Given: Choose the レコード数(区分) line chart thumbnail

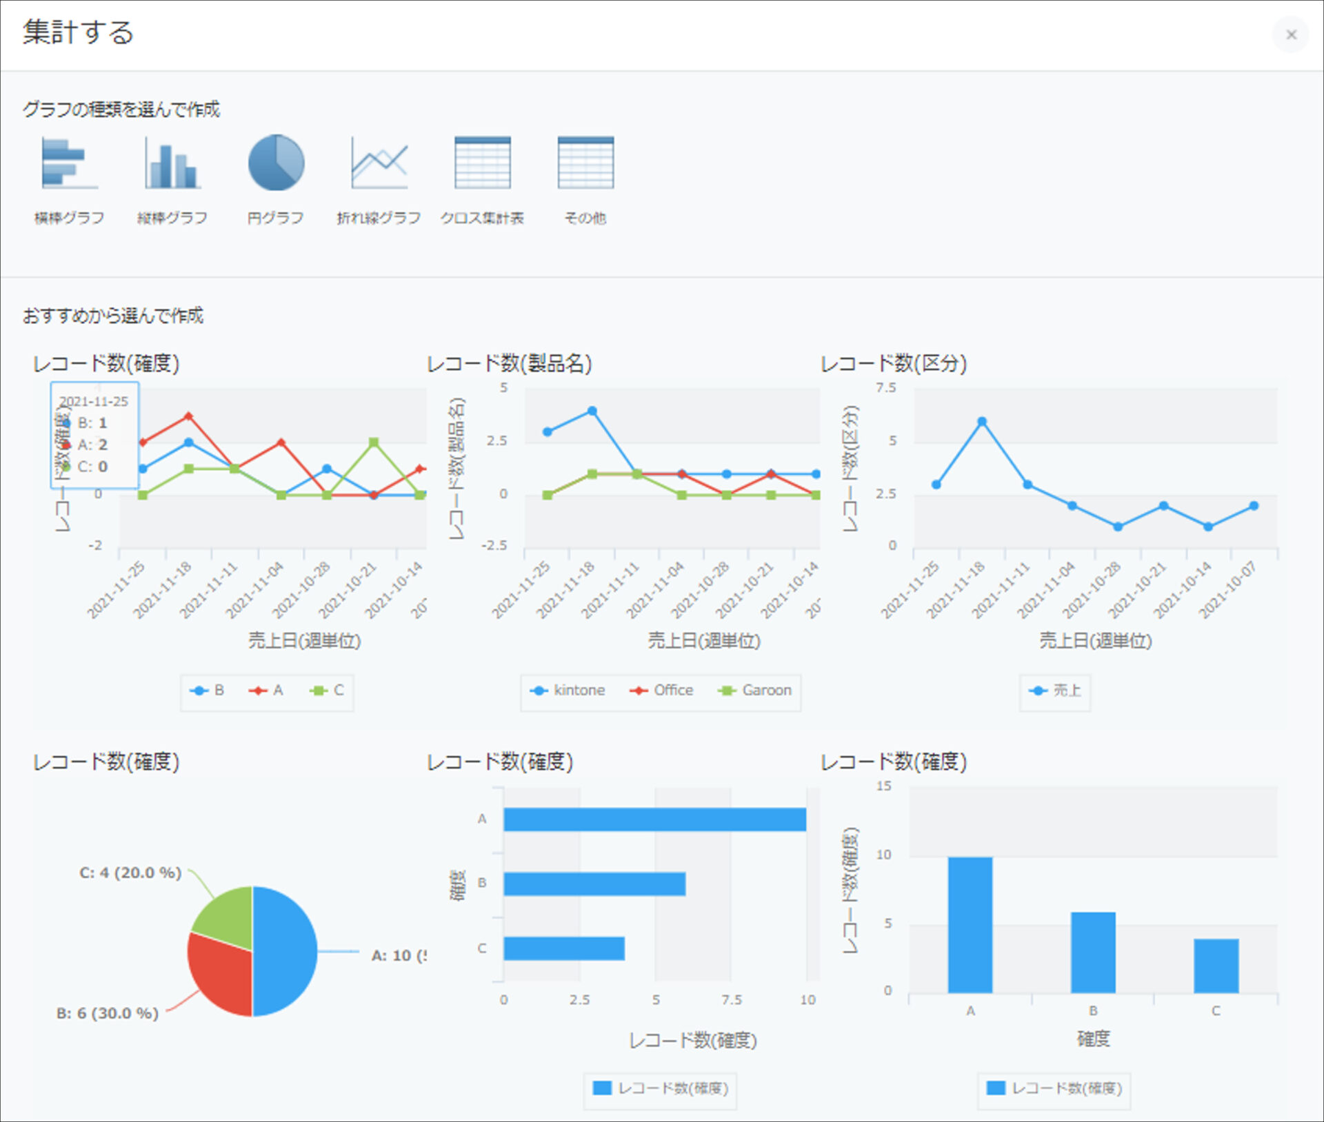Looking at the screenshot, I should 1052,531.
